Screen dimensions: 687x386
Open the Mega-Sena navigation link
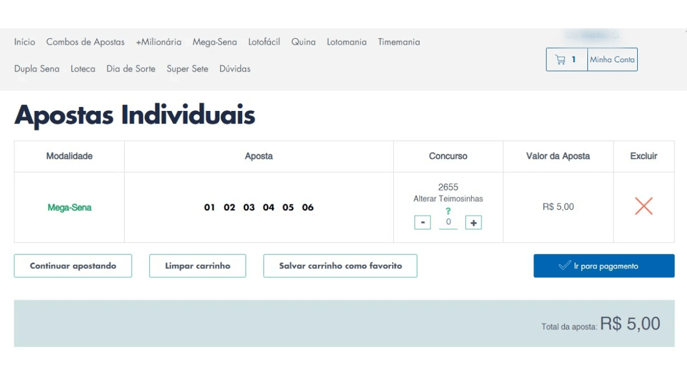215,42
